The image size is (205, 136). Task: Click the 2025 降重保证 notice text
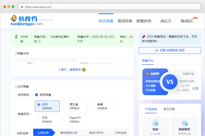pyautogui.click(x=170, y=39)
